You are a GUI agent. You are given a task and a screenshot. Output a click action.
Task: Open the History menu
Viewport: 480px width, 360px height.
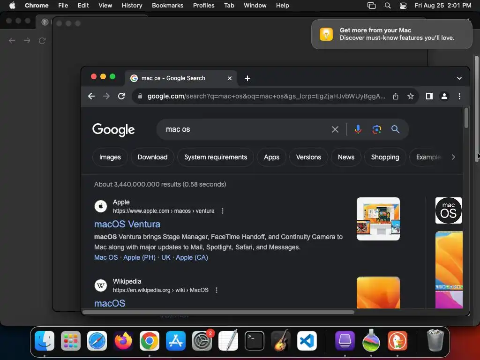[x=132, y=6]
